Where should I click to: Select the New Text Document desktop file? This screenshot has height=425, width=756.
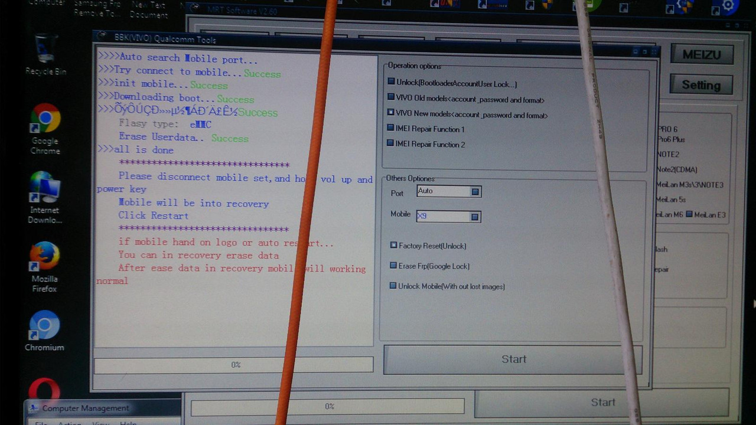tap(149, 9)
